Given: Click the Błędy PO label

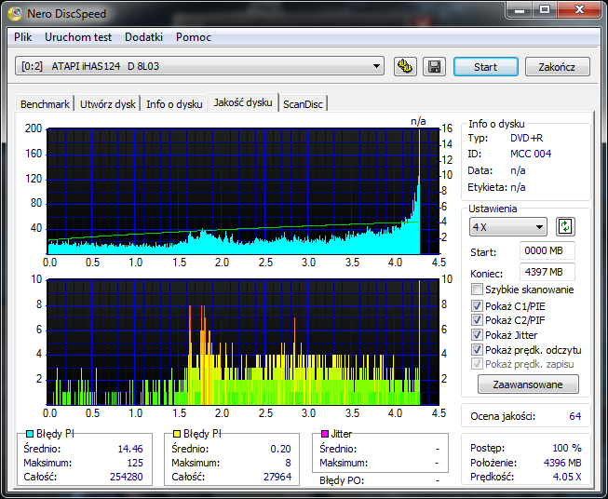Looking at the screenshot, I should click(342, 480).
